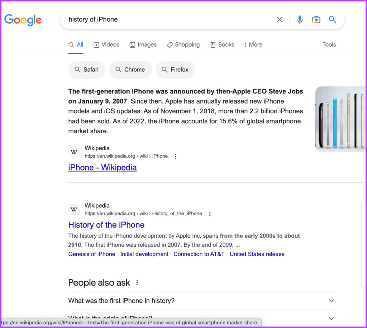Switch to the Shopping tab
367x328 pixels.
183,45
